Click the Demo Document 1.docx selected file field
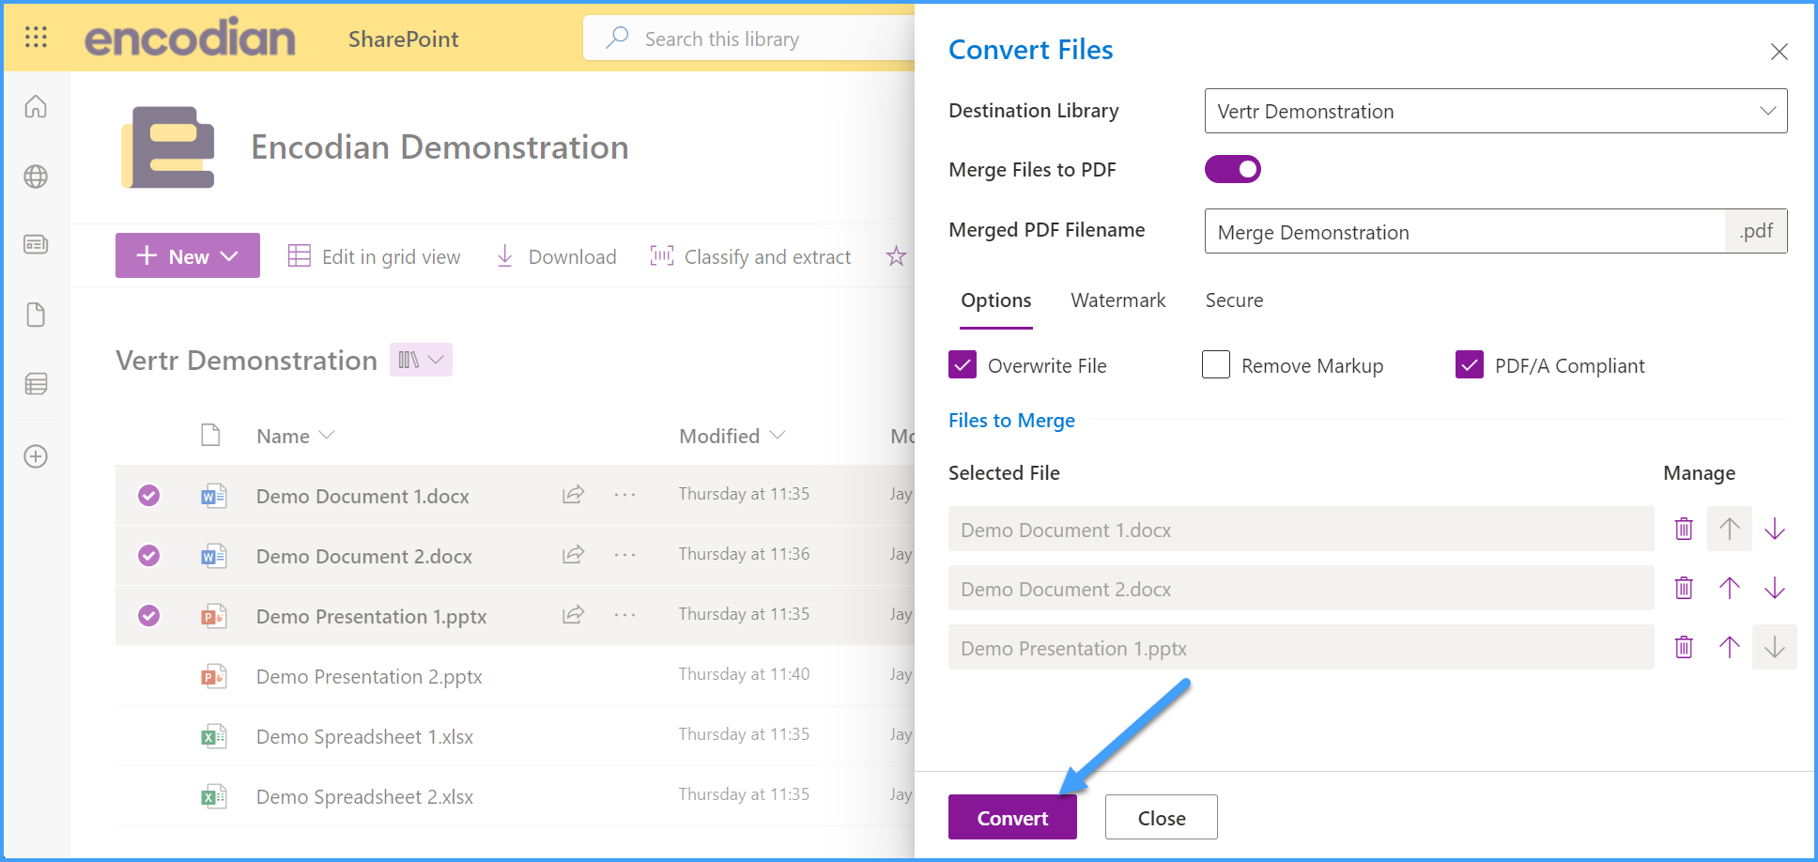This screenshot has height=862, width=1818. coord(1302,529)
